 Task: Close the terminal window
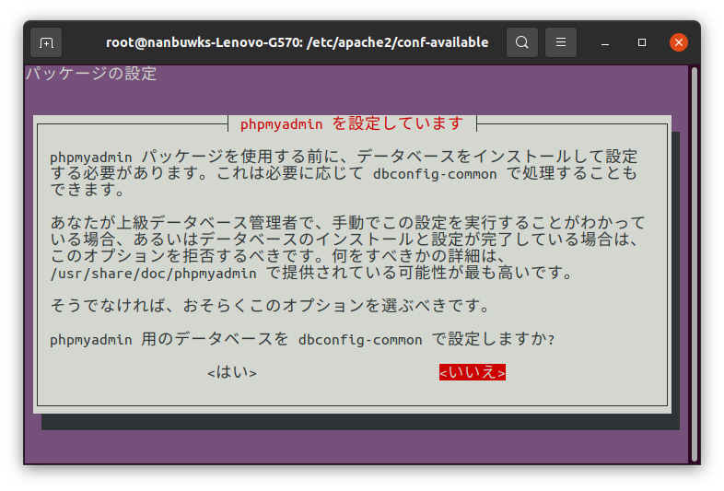(x=678, y=42)
